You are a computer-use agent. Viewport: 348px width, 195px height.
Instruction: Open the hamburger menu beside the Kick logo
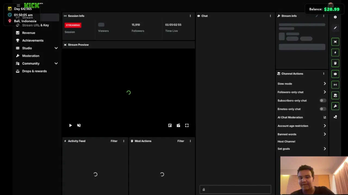pyautogui.click(x=18, y=5)
